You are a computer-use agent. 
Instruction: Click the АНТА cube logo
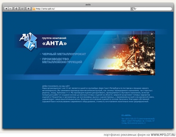29,41
